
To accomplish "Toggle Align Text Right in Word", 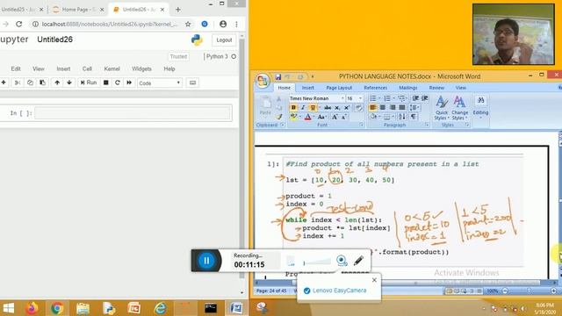I will pyautogui.click(x=393, y=107).
